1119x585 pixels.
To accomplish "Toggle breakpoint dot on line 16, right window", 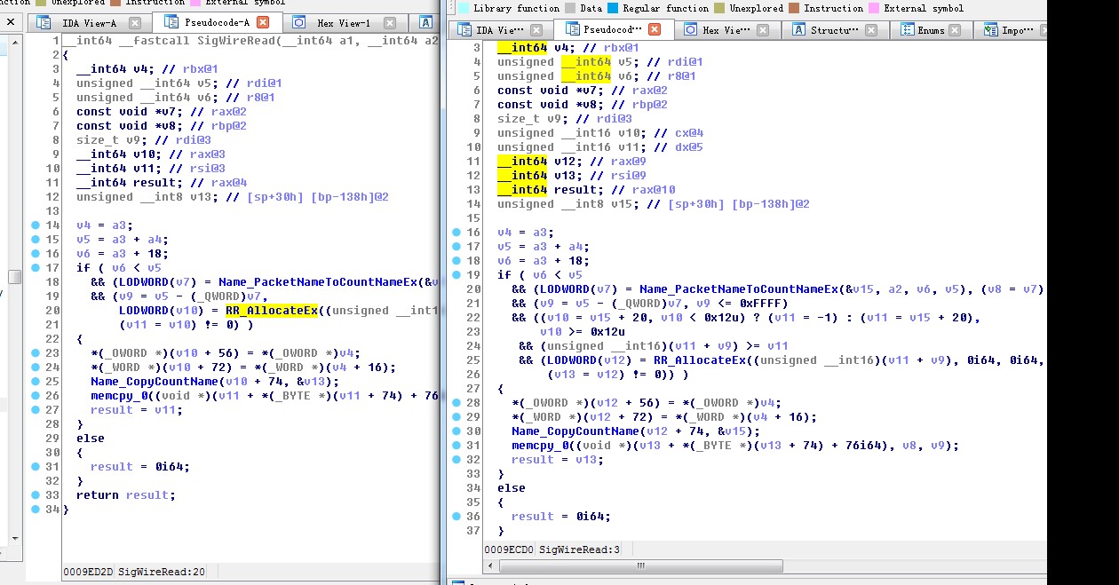I will click(456, 233).
